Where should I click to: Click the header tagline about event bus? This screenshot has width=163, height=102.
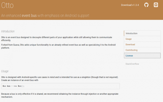[45, 16]
